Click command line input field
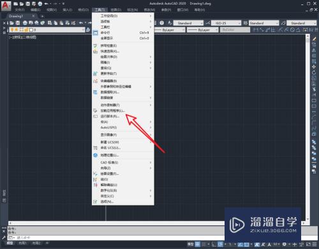Screen dimensions: 319x249 pos(119,238)
